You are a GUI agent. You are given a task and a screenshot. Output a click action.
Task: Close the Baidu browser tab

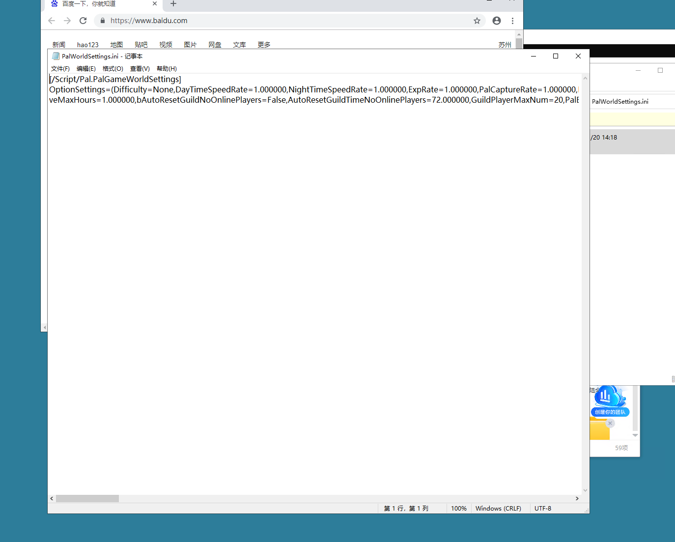154,4
